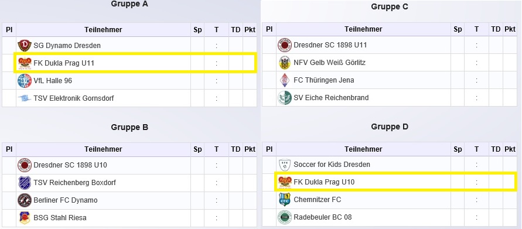The image size is (522, 229).
Task: Open FK Dukla Prag U10 team name
Action: (324, 182)
